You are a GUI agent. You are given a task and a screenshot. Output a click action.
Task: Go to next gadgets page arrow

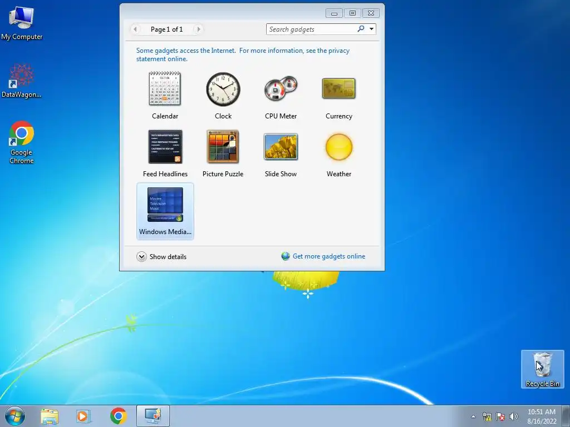click(199, 29)
